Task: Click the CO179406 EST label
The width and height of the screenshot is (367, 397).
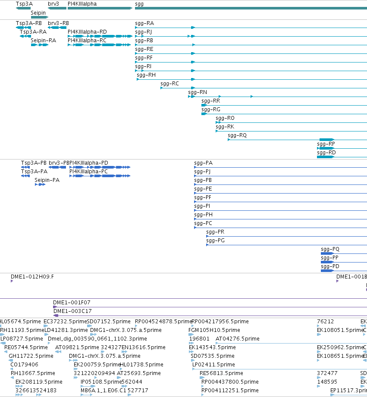Action: tap(24, 364)
